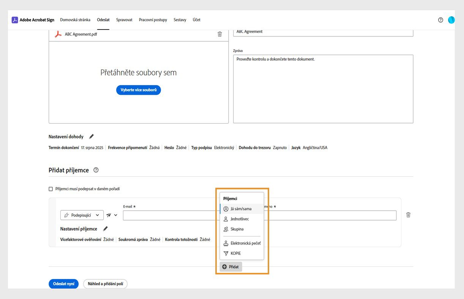Click Termín dokončení 17. srpna 2025

tap(76, 148)
